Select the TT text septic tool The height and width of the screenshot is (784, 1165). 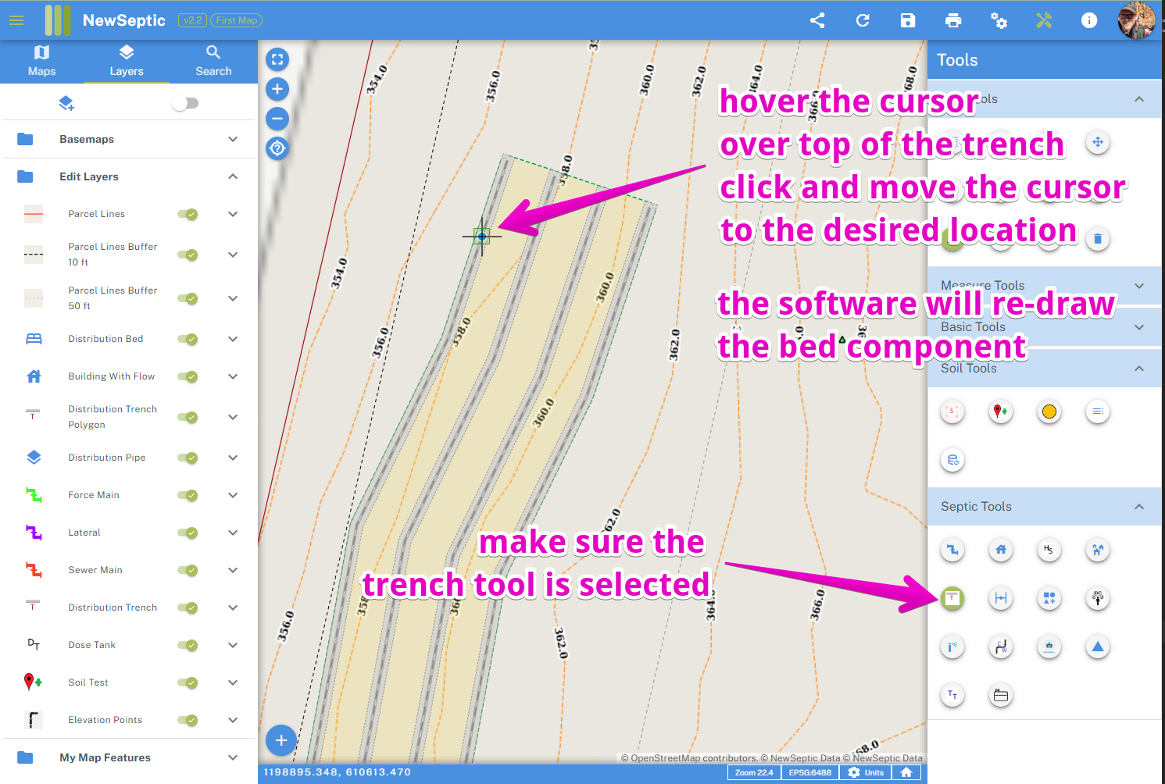952,695
